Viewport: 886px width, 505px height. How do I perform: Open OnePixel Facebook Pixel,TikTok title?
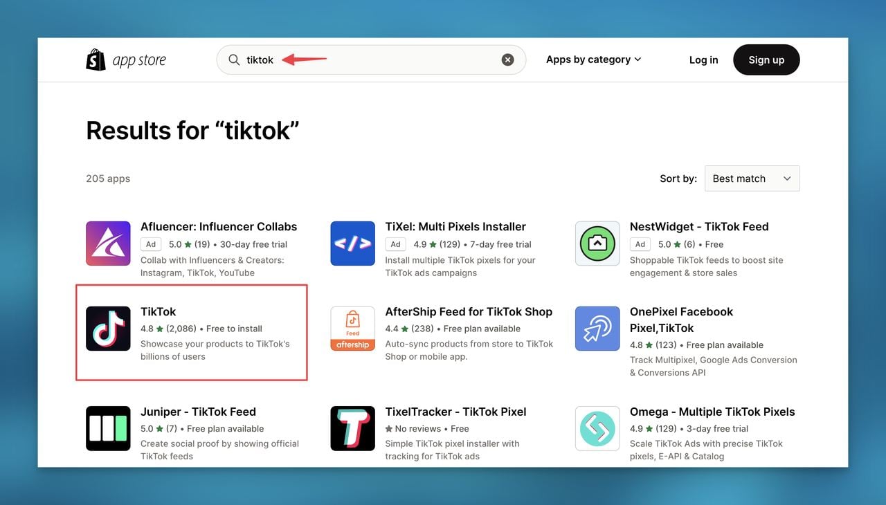point(681,320)
